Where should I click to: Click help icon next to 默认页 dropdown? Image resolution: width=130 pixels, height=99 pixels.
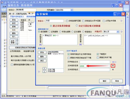(121, 32)
